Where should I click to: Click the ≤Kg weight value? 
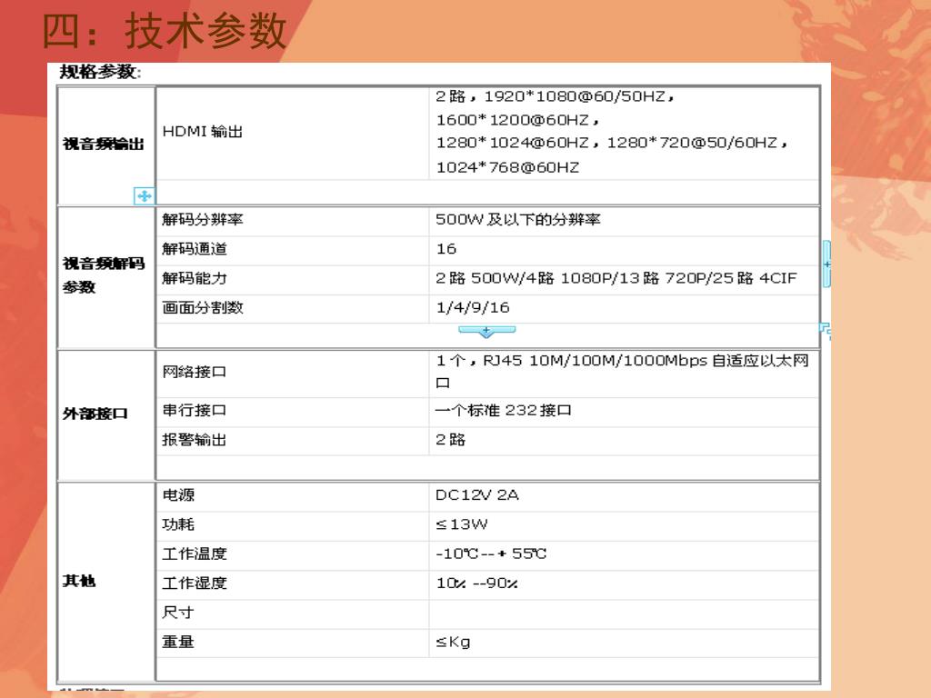[453, 642]
